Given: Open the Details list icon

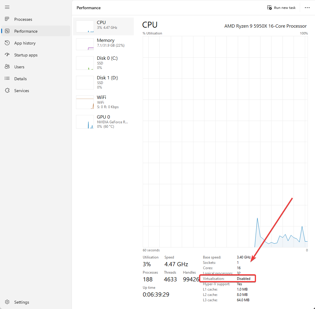Looking at the screenshot, I should click(x=7, y=79).
